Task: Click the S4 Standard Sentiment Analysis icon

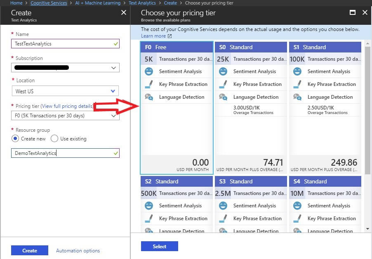Action: pyautogui.click(x=297, y=206)
